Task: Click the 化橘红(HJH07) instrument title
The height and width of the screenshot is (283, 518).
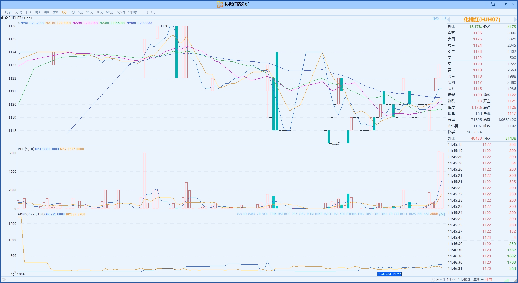Action: click(x=482, y=19)
